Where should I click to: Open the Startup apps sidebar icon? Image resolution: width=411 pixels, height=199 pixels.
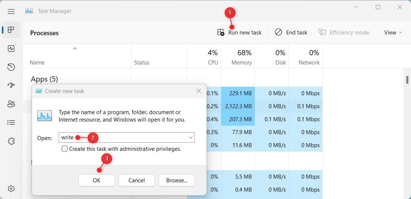[11, 86]
